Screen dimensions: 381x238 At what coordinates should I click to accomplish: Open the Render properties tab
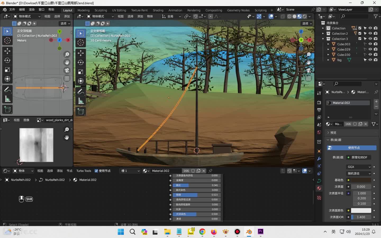coord(319,102)
